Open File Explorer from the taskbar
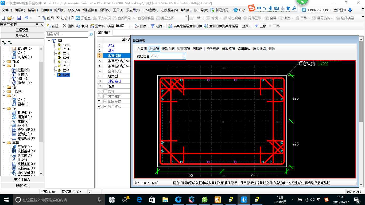Image resolution: width=365 pixels, height=205 pixels. pos(165,199)
